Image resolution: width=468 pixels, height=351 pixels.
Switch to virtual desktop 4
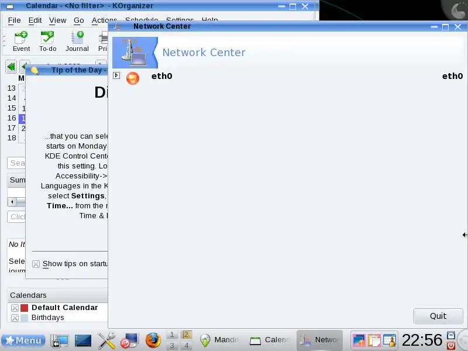pos(186,345)
